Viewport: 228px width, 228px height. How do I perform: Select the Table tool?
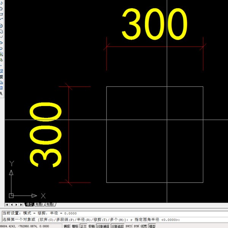click(x=1, y=88)
